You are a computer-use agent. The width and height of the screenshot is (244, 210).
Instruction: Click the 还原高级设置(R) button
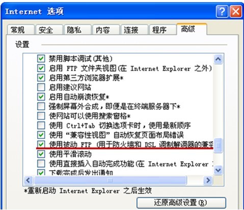tap(181, 202)
